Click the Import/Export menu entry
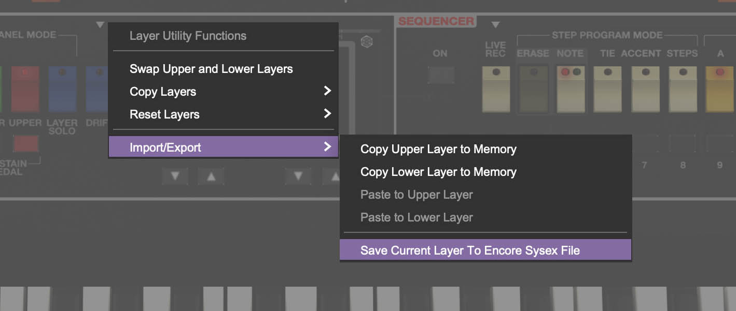This screenshot has width=736, height=311. [223, 147]
